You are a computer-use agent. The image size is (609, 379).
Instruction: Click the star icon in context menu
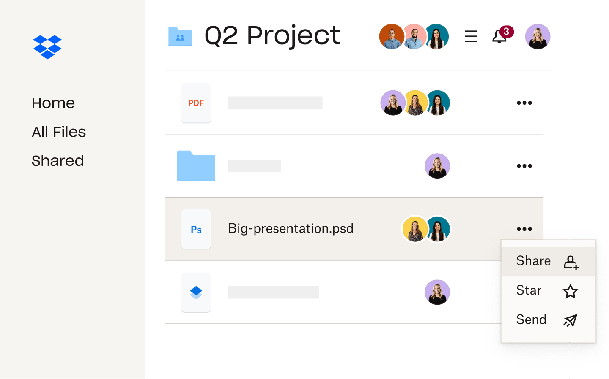click(x=570, y=291)
